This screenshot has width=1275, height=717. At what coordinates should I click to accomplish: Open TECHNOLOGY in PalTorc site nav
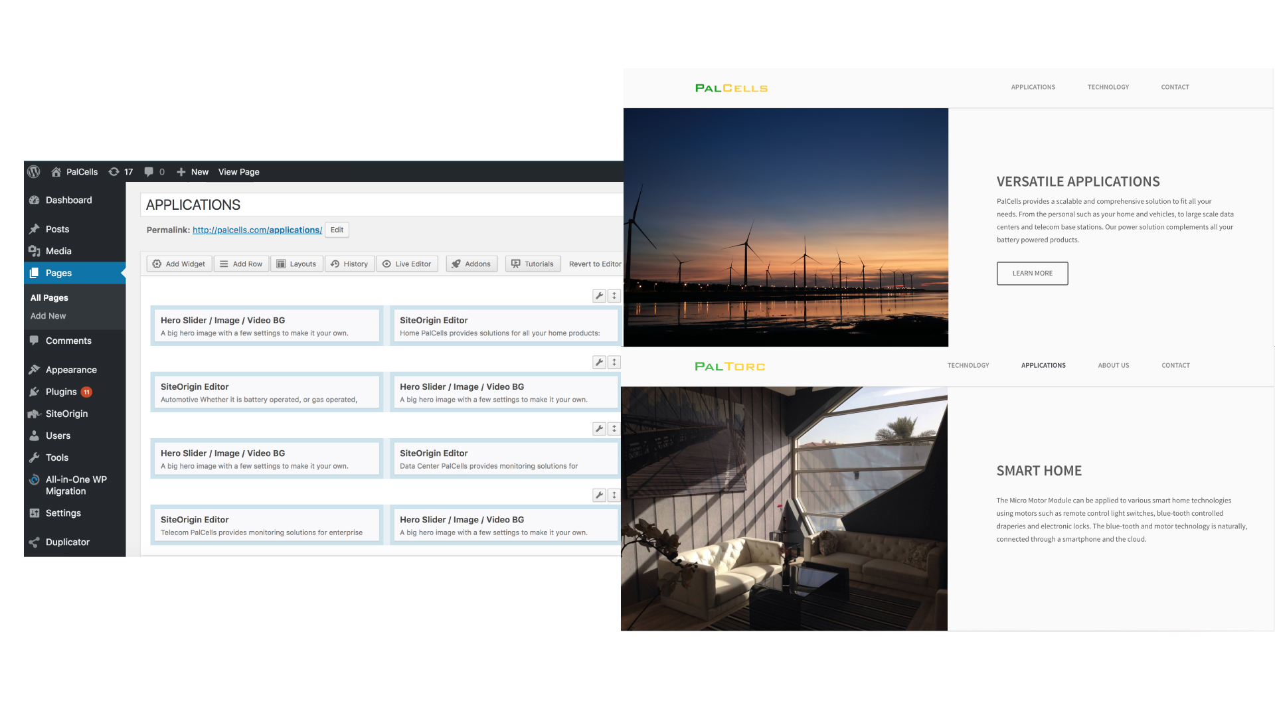(x=968, y=365)
